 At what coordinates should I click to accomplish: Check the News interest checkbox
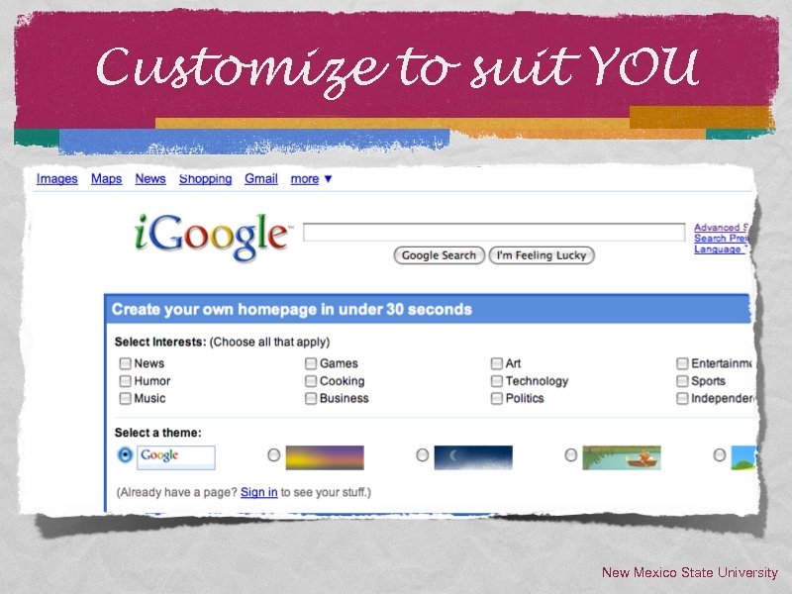point(126,363)
